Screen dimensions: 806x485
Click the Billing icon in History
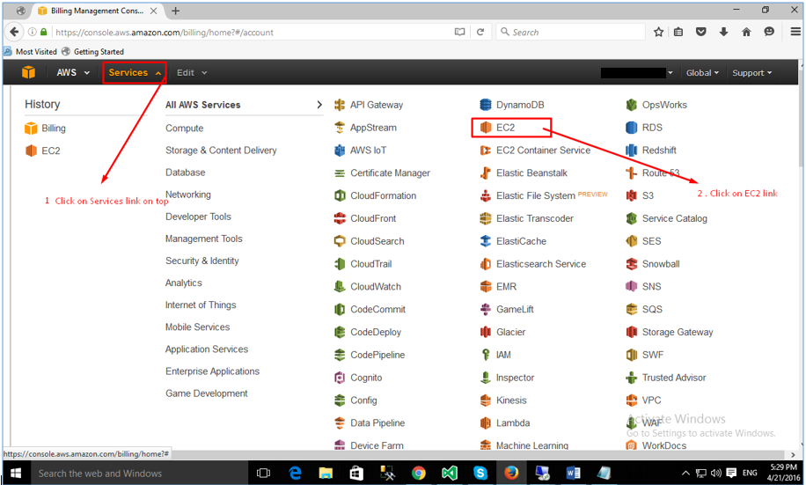click(32, 128)
